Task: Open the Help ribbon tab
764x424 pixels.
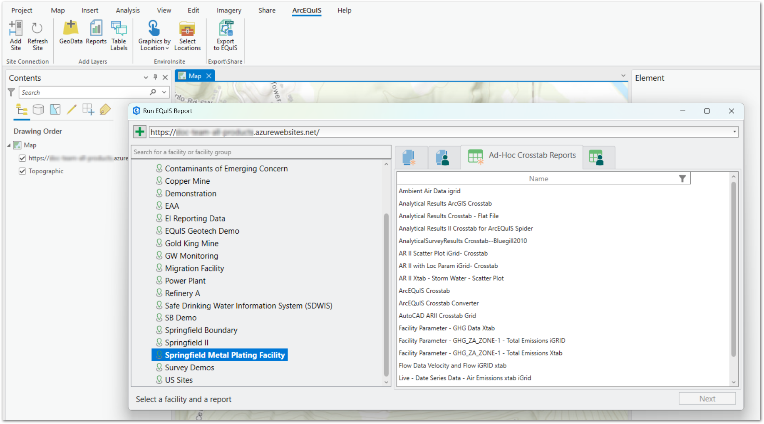Action: point(344,10)
